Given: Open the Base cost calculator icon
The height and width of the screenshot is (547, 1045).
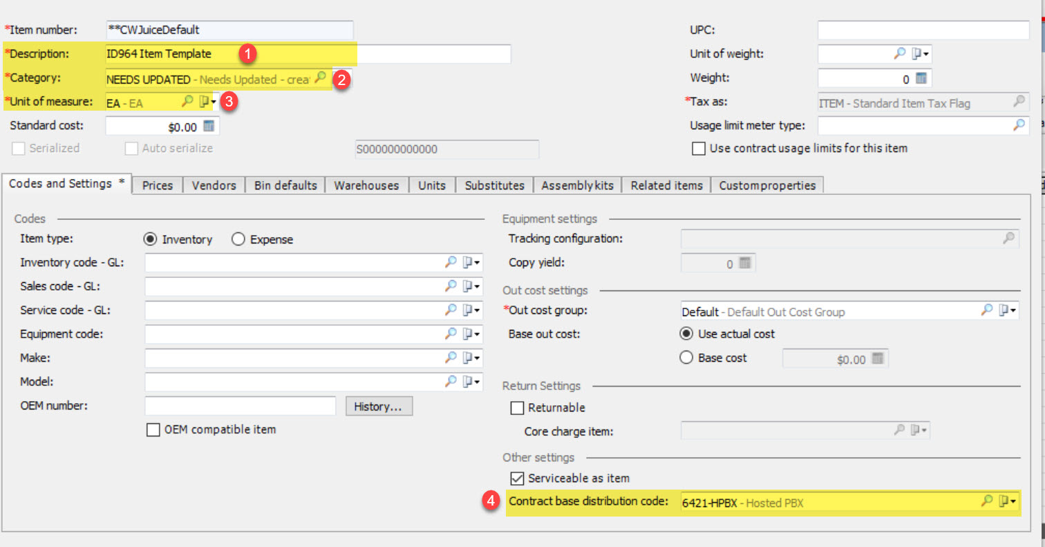Looking at the screenshot, I should click(878, 359).
